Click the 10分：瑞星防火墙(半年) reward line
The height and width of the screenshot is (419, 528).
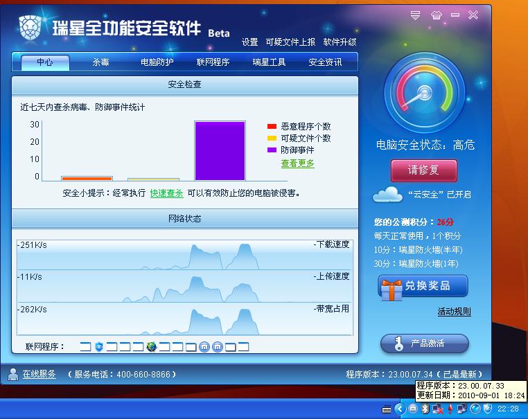coord(418,250)
